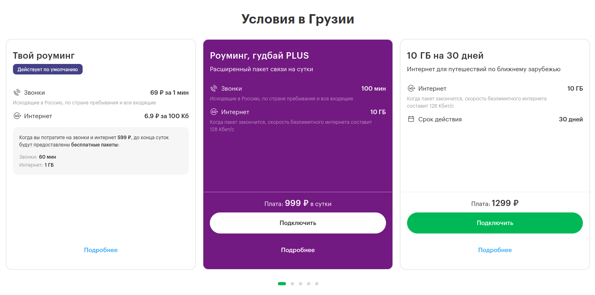The image size is (595, 295).
Task: Open Подробнее link in 10 ГБ на 30 дней card
Action: (495, 250)
